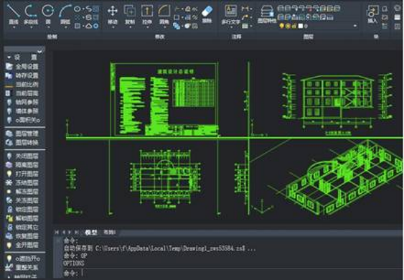Click 关闭图层 to turn off layer

tap(26, 155)
